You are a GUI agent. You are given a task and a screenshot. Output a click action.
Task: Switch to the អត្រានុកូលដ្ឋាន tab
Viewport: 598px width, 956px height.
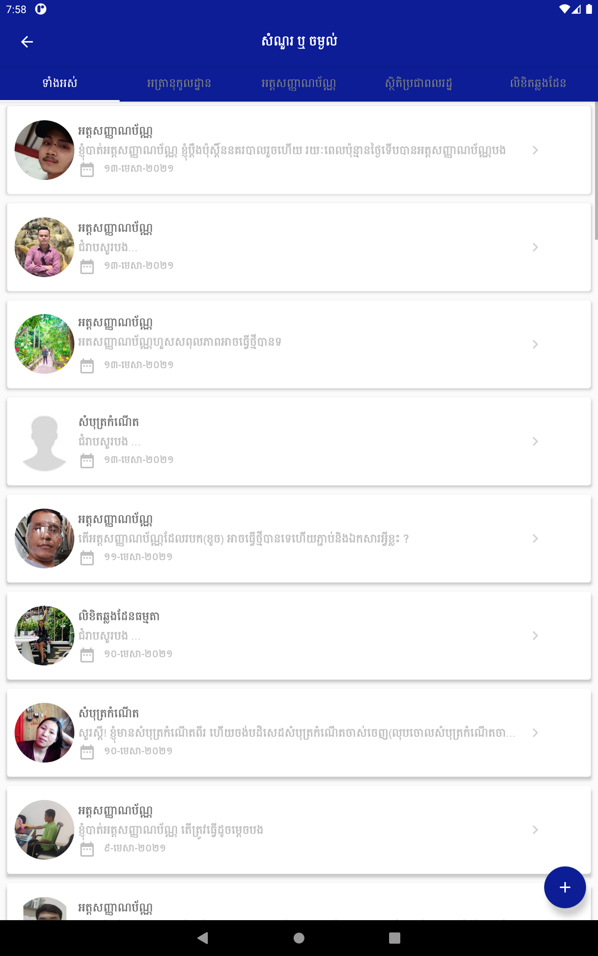[179, 83]
